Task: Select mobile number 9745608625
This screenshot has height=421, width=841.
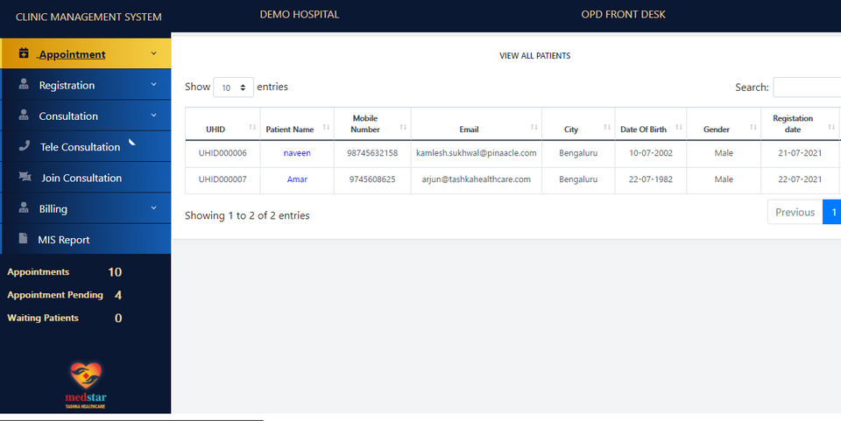Action: coord(372,179)
